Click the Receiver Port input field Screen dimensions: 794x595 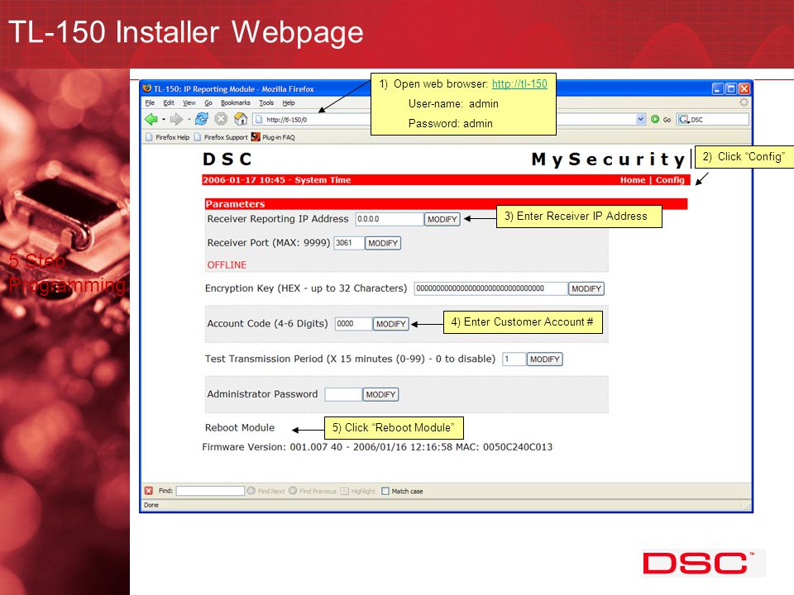tap(349, 243)
